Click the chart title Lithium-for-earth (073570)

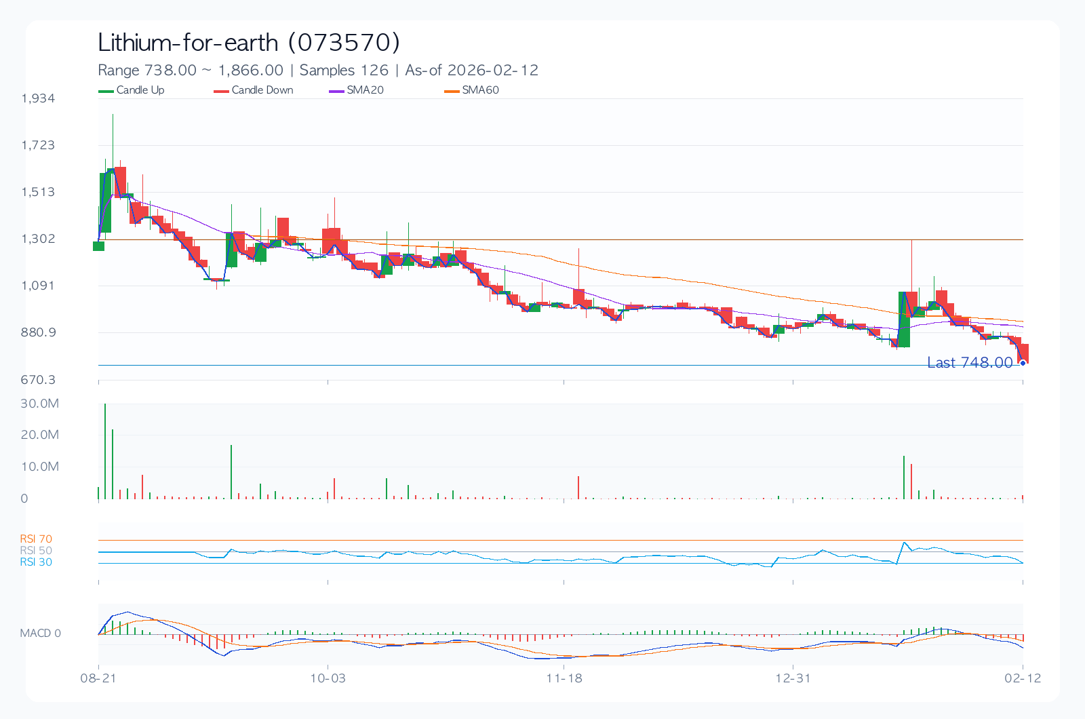[x=249, y=43]
